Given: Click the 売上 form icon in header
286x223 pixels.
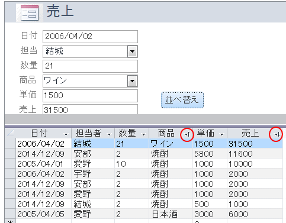Looking at the screenshot, I should point(30,13).
